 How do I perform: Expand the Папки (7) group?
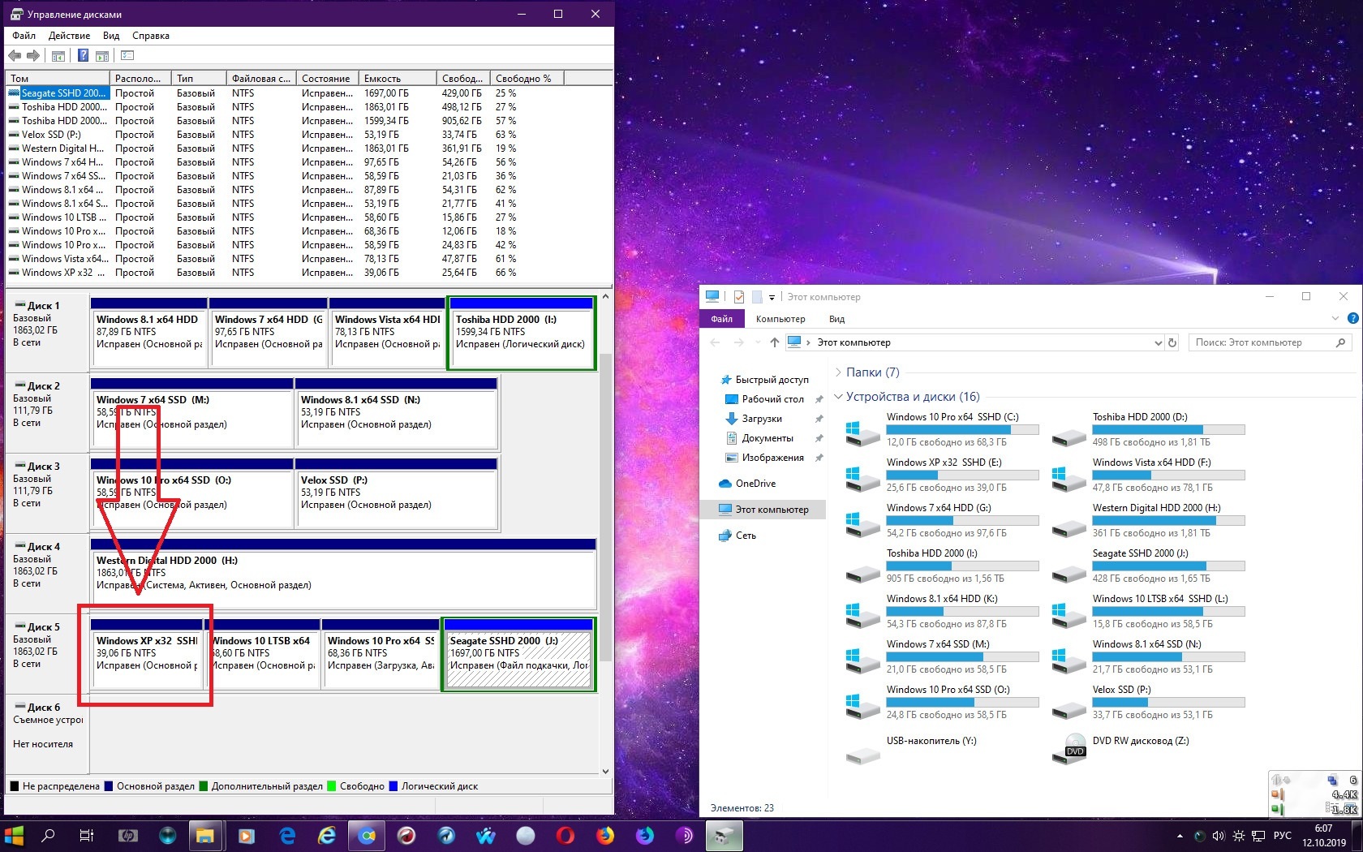(838, 372)
